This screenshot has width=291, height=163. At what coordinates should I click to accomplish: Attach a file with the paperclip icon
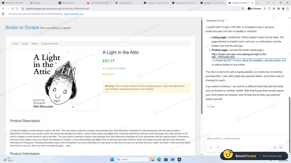point(275,147)
